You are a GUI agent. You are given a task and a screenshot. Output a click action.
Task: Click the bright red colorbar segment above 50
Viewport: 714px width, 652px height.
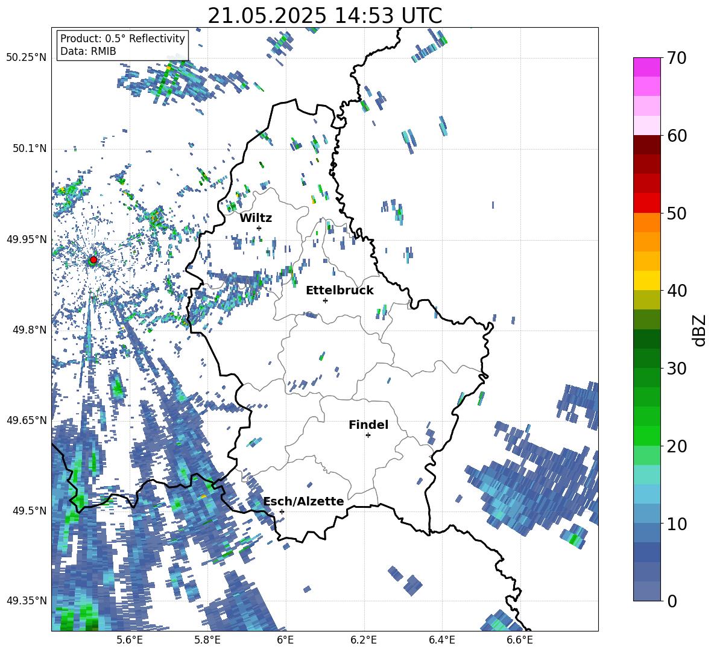(646, 203)
